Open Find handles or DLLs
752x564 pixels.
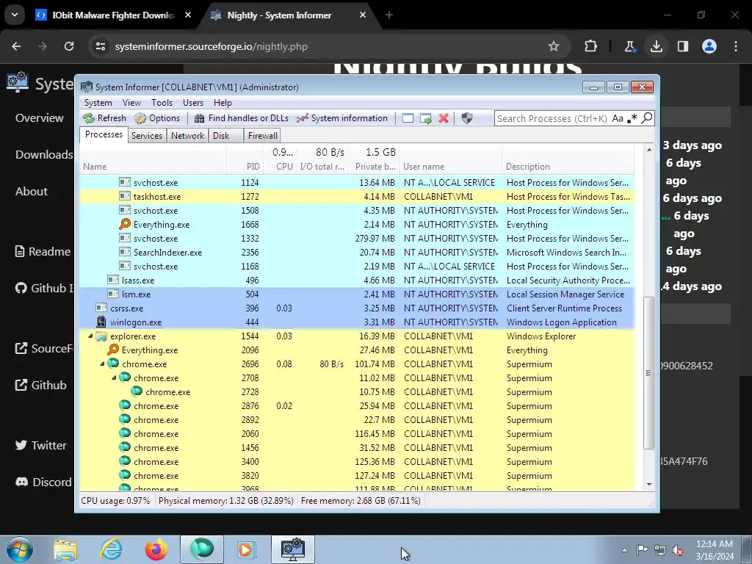241,118
